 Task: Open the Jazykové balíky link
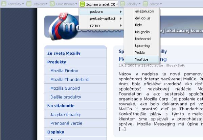point(66,115)
